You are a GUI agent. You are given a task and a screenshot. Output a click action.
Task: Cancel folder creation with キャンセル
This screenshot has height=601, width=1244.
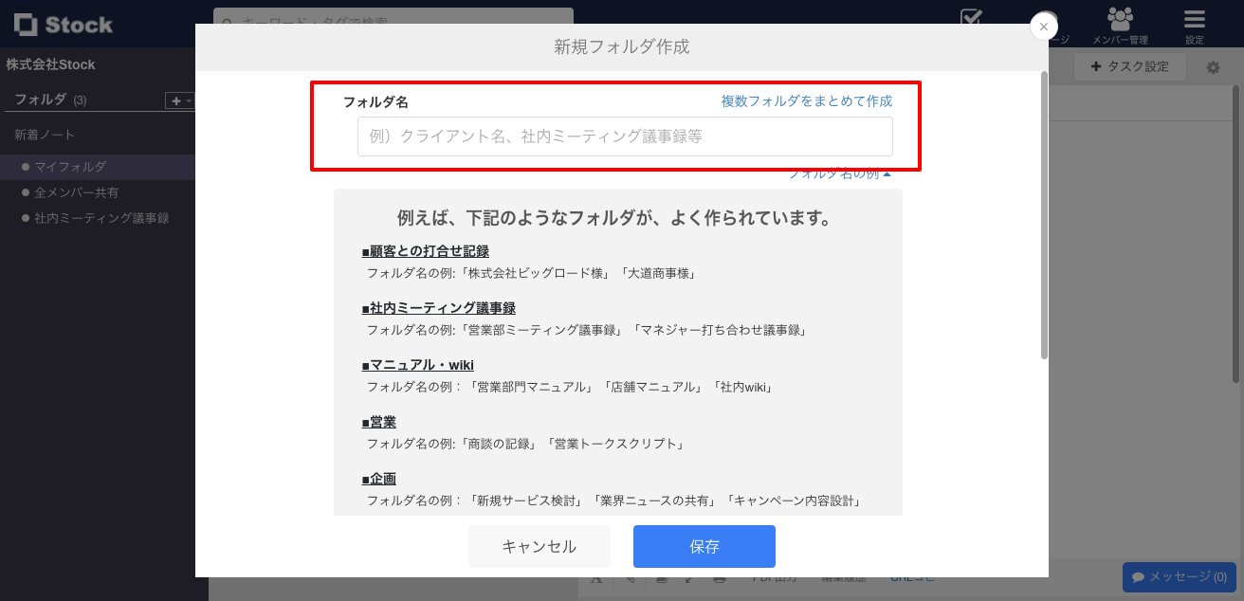tap(539, 546)
